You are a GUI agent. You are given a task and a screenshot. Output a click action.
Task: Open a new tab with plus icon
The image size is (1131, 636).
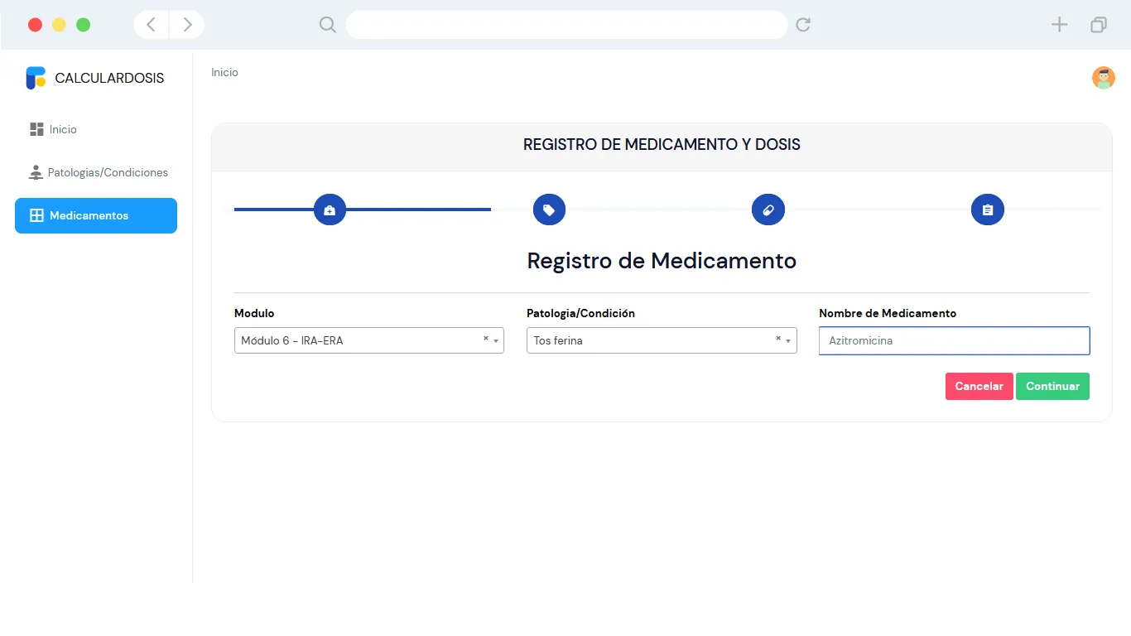click(x=1059, y=25)
